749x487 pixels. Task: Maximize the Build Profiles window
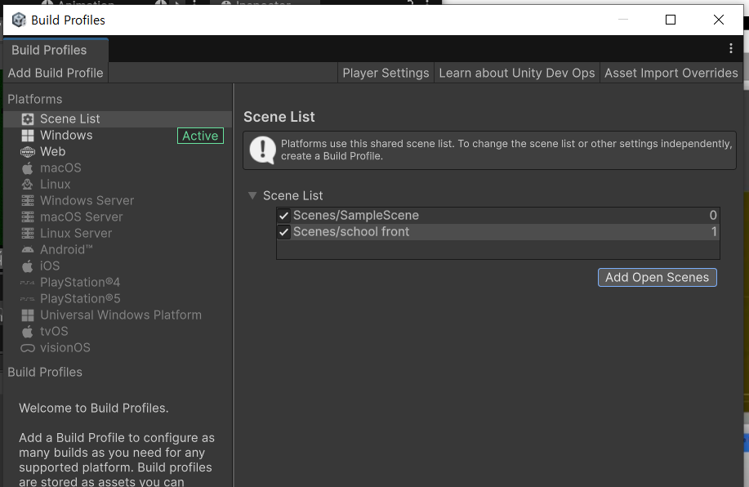671,20
